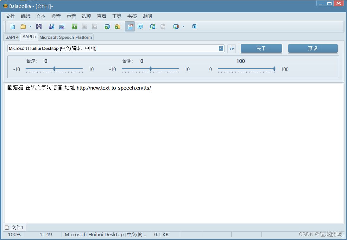
Task: Open the 发音 menu
Action: (x=56, y=16)
